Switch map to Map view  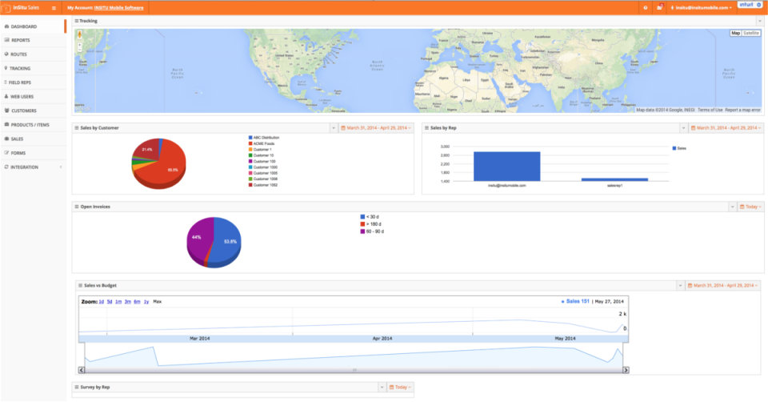tap(735, 34)
